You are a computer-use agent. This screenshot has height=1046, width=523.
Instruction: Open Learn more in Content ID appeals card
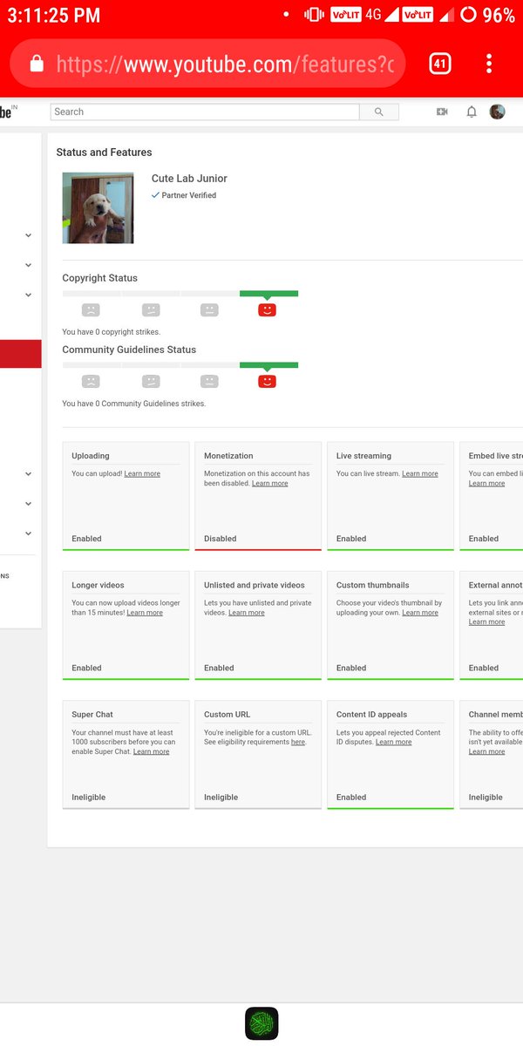(x=394, y=742)
